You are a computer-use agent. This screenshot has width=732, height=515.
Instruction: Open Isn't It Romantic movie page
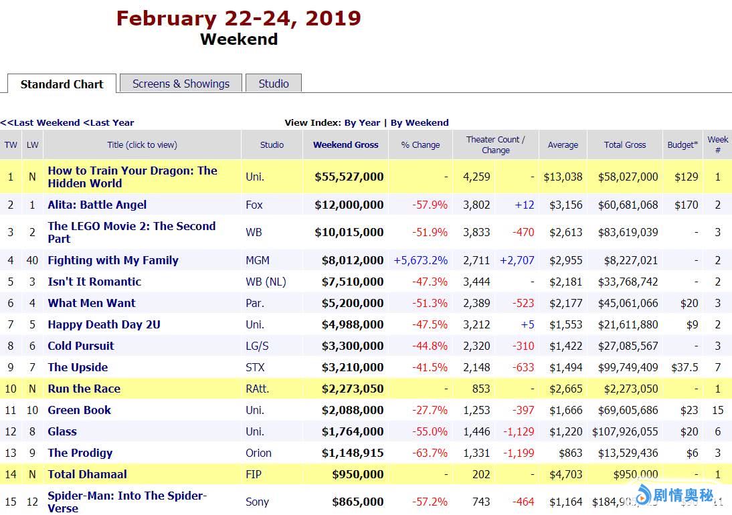(94, 282)
